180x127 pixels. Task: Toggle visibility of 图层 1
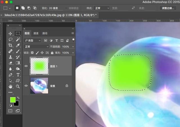click(26, 66)
